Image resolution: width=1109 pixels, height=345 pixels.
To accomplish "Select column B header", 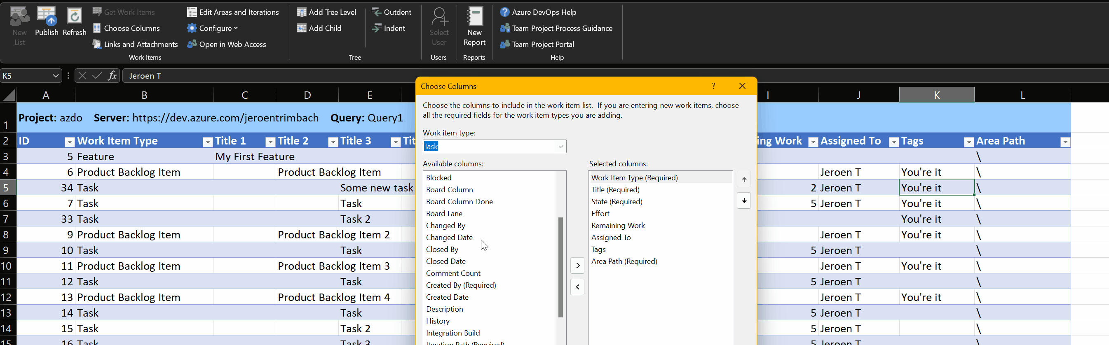I will [144, 95].
